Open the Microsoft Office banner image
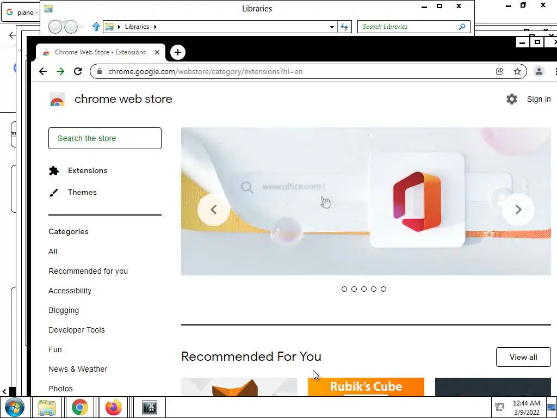Viewport: 557px width, 418px height. (366, 201)
